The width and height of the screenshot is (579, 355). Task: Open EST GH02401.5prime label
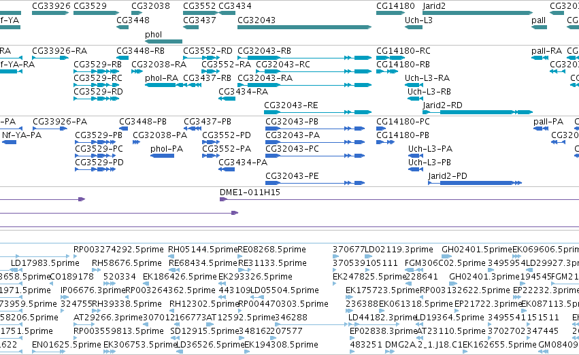coord(477,250)
